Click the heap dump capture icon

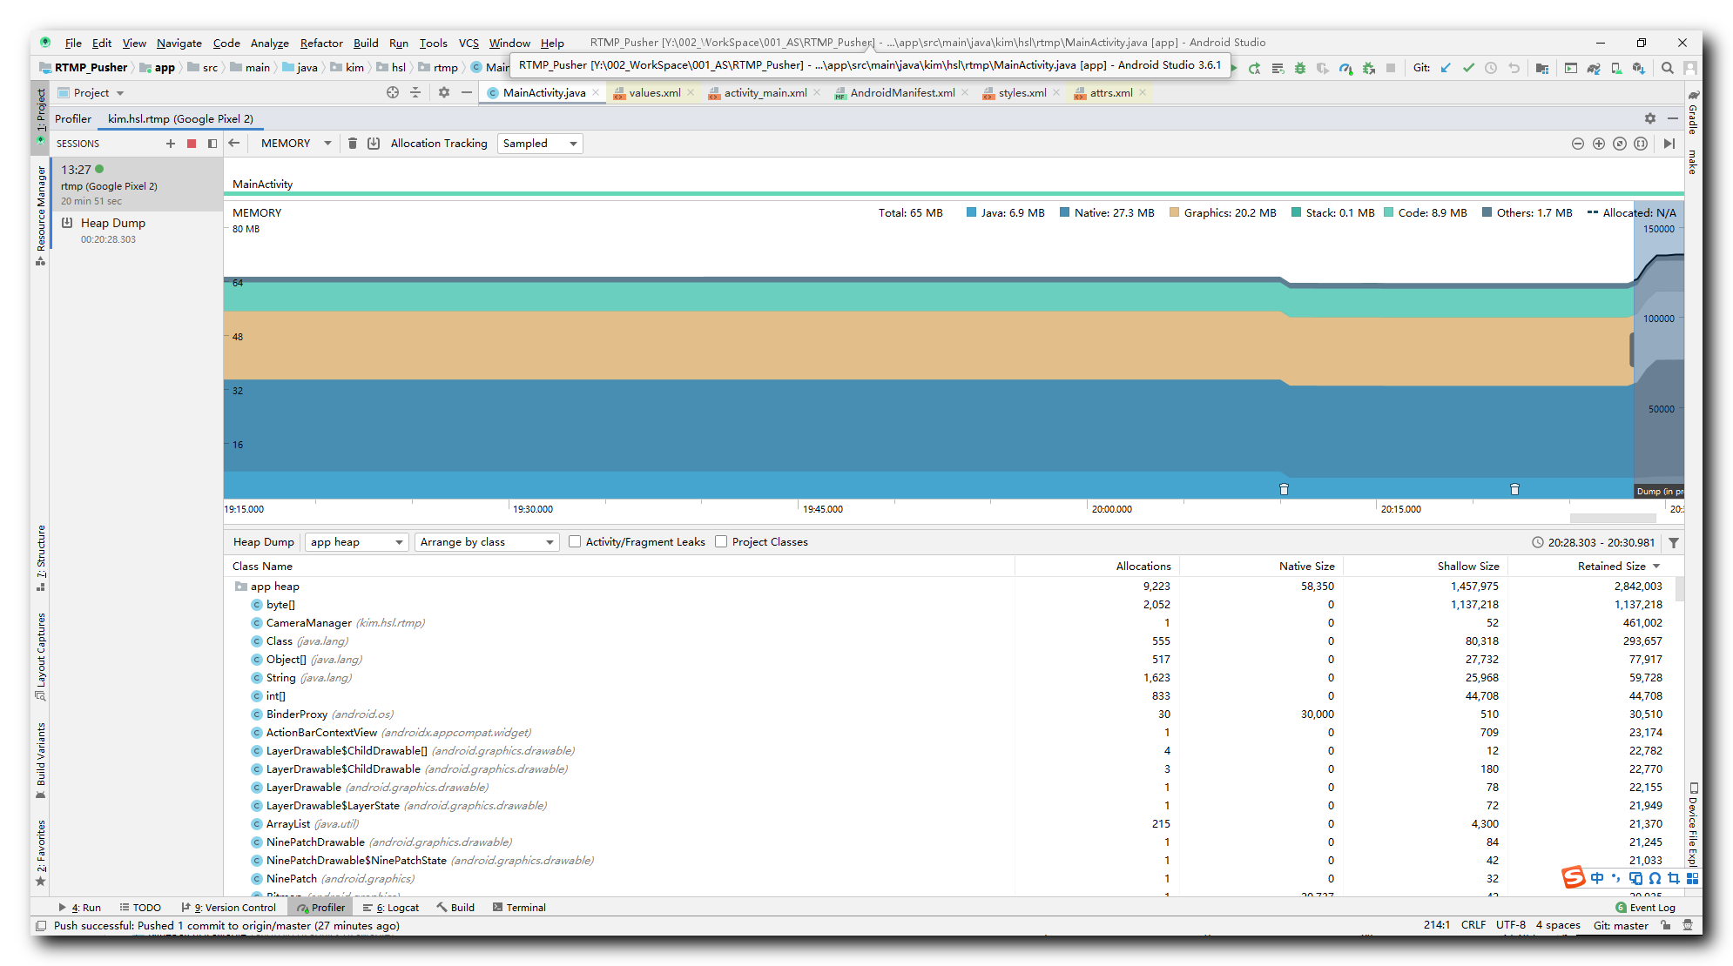click(x=373, y=143)
